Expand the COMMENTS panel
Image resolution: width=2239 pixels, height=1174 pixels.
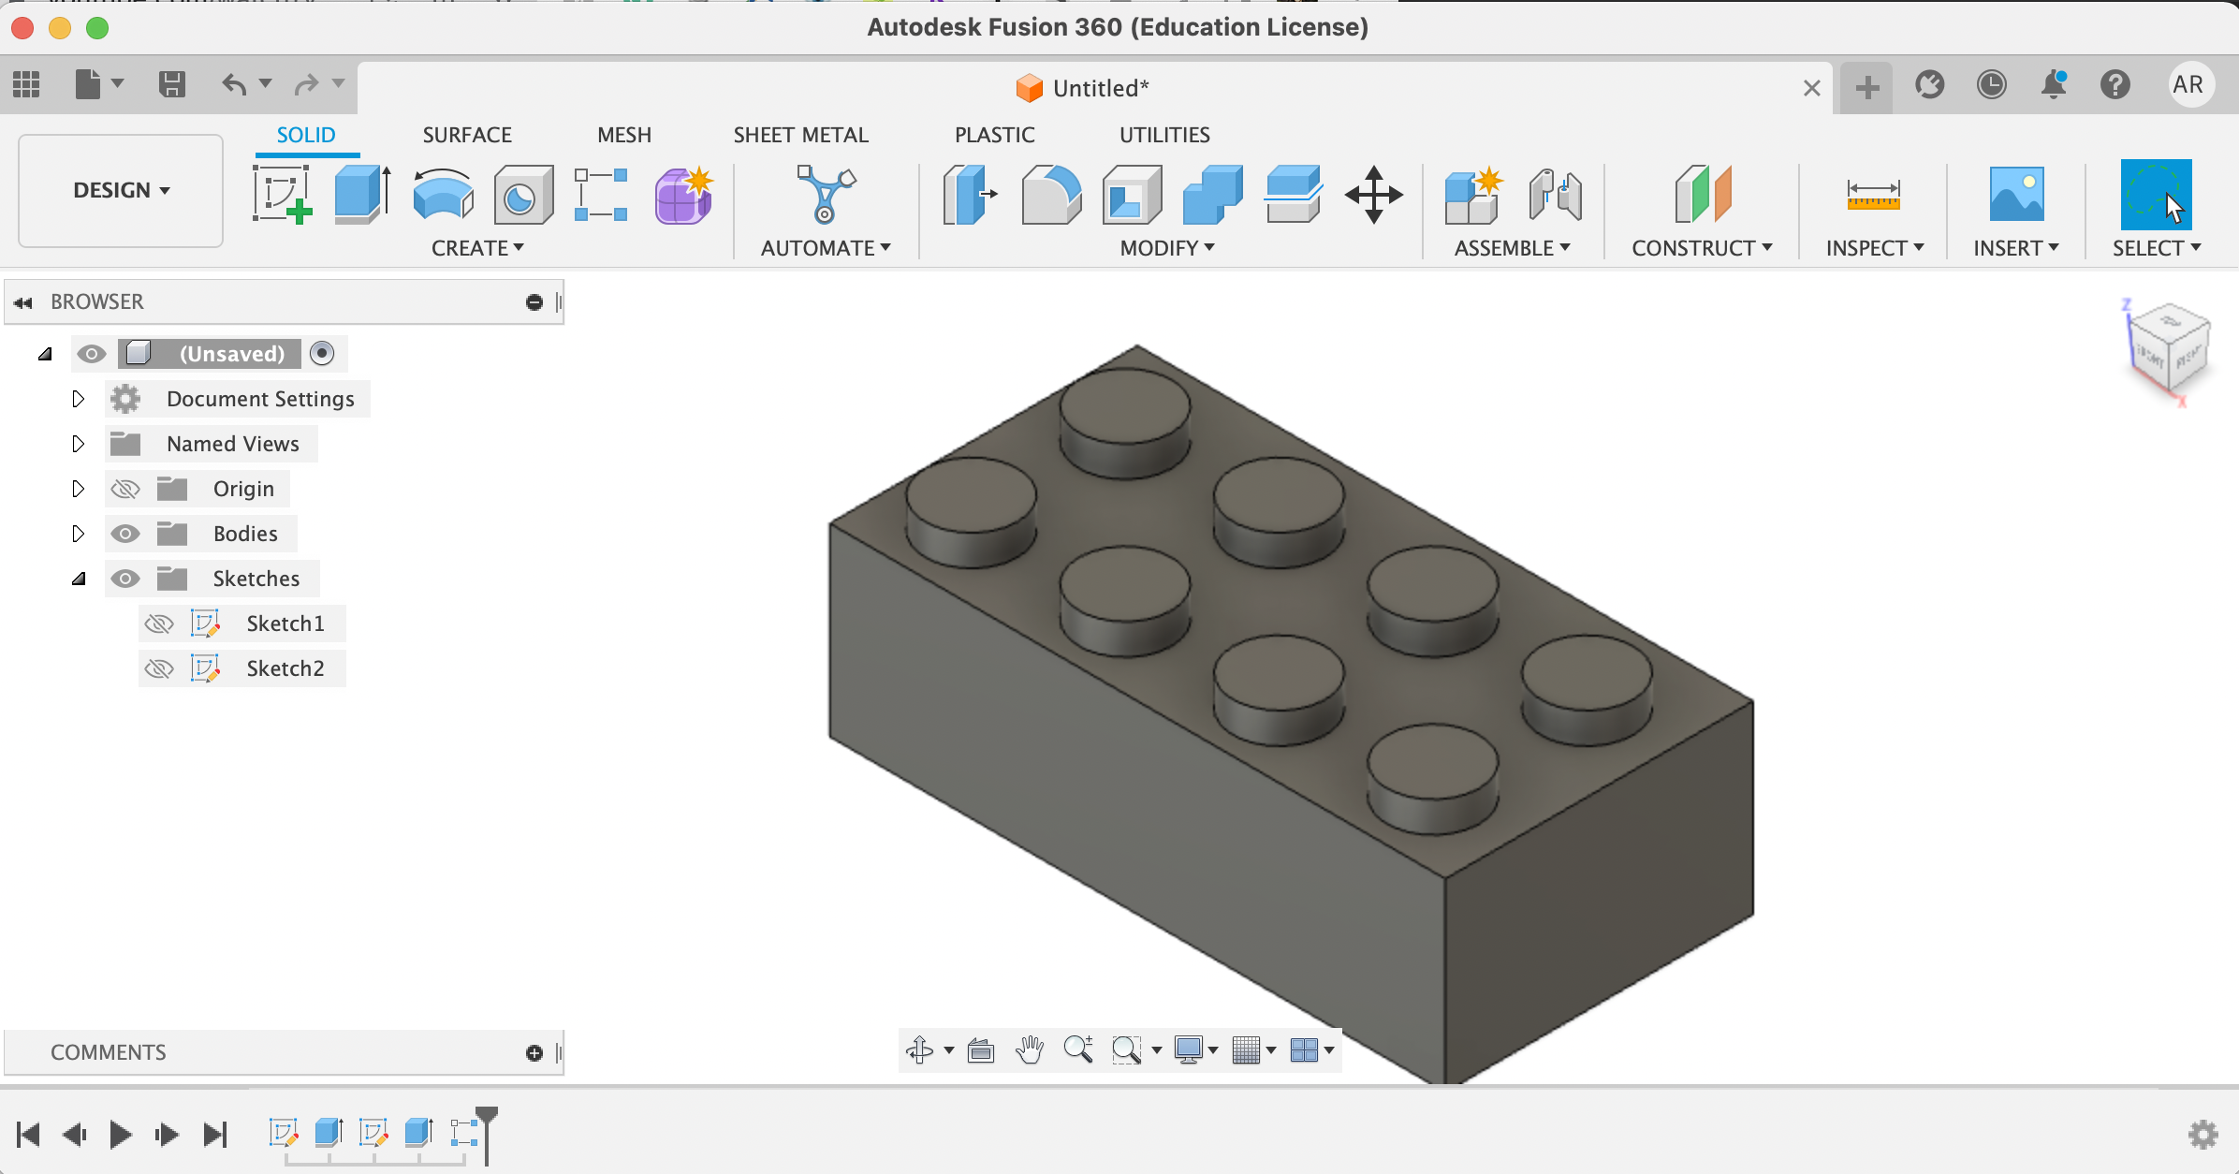point(534,1053)
